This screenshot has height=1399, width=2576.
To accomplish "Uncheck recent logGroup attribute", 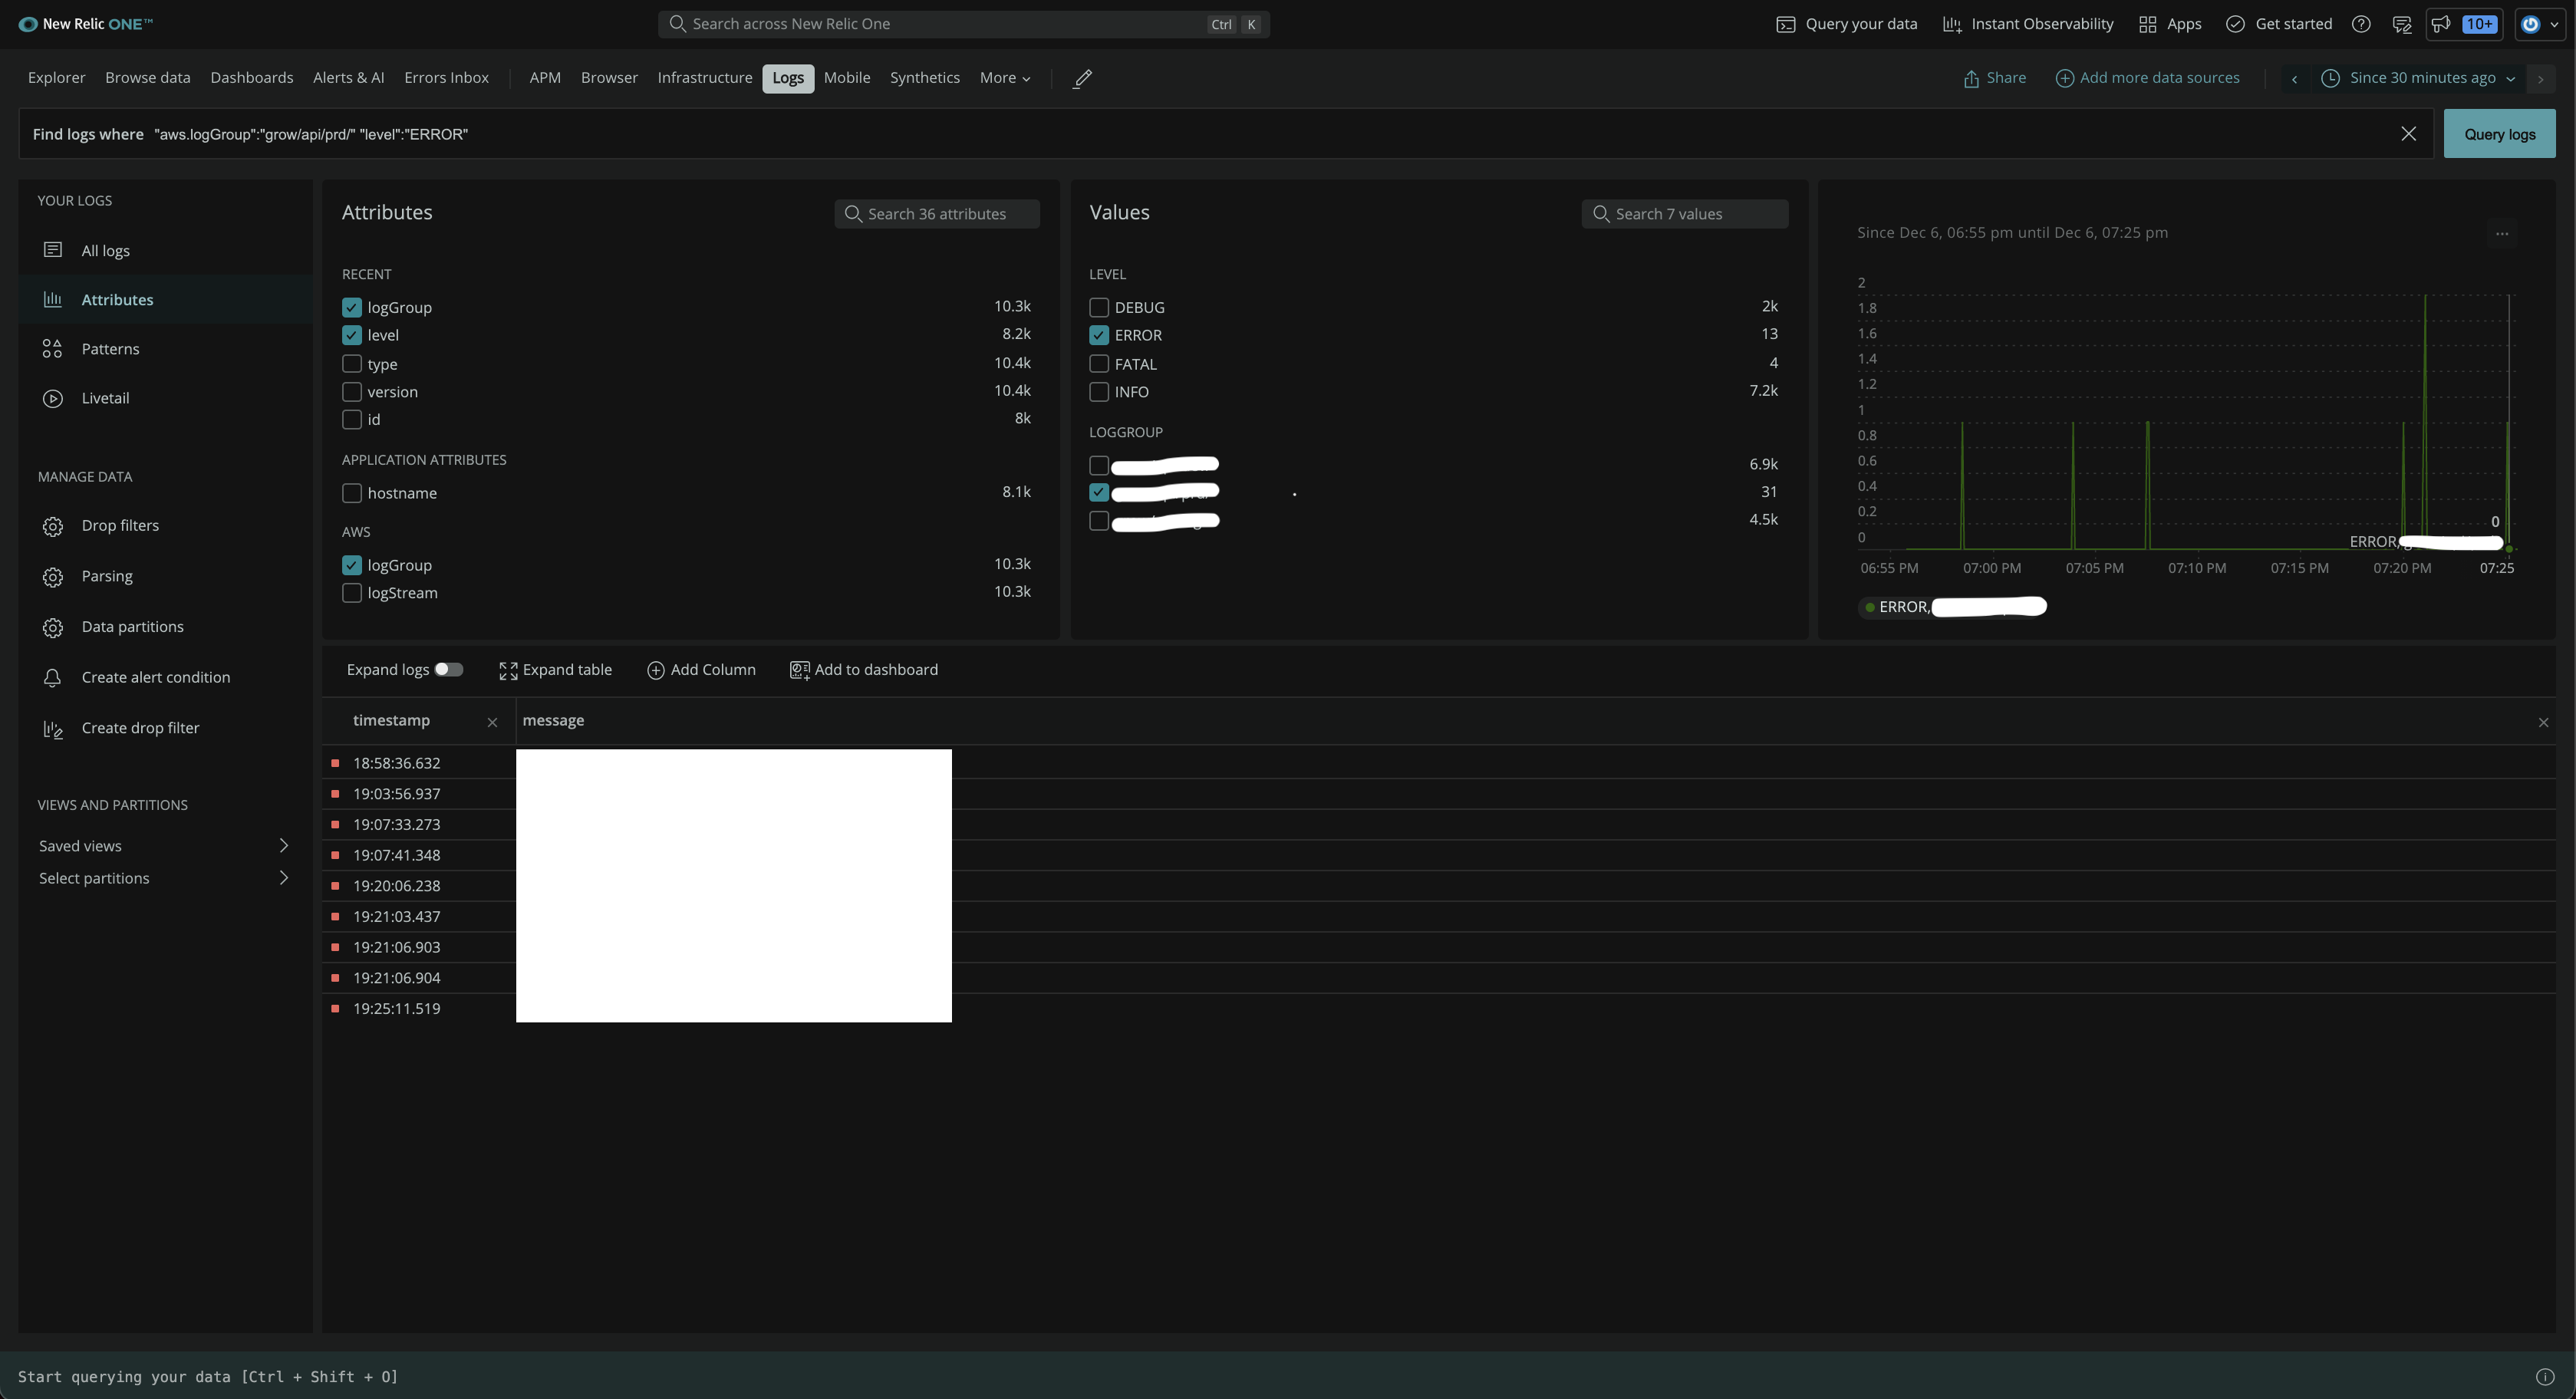I will click(x=352, y=308).
